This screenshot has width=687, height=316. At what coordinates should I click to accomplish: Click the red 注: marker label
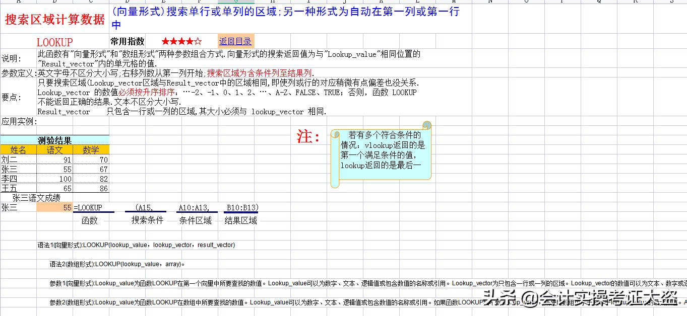(306, 137)
